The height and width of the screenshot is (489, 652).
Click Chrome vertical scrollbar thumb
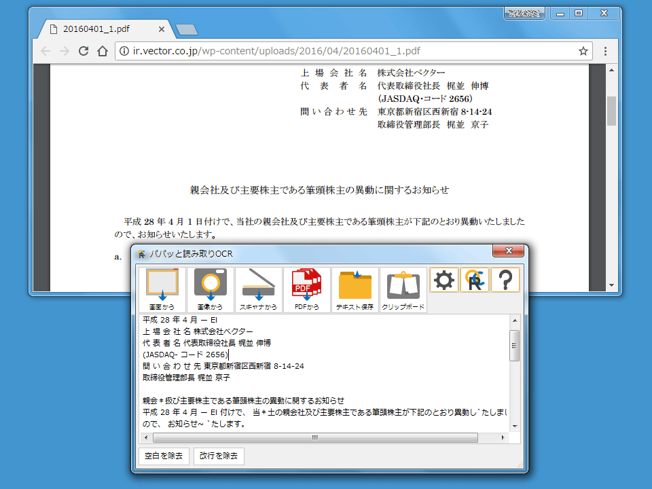click(x=611, y=111)
